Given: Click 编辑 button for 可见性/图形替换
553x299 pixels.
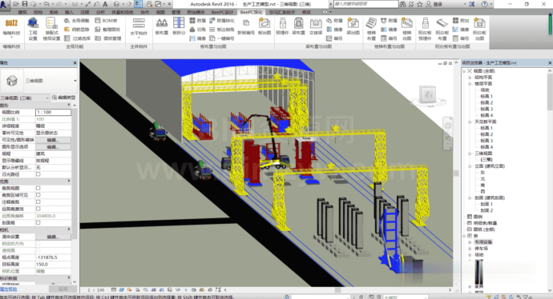Looking at the screenshot, I should [x=53, y=140].
